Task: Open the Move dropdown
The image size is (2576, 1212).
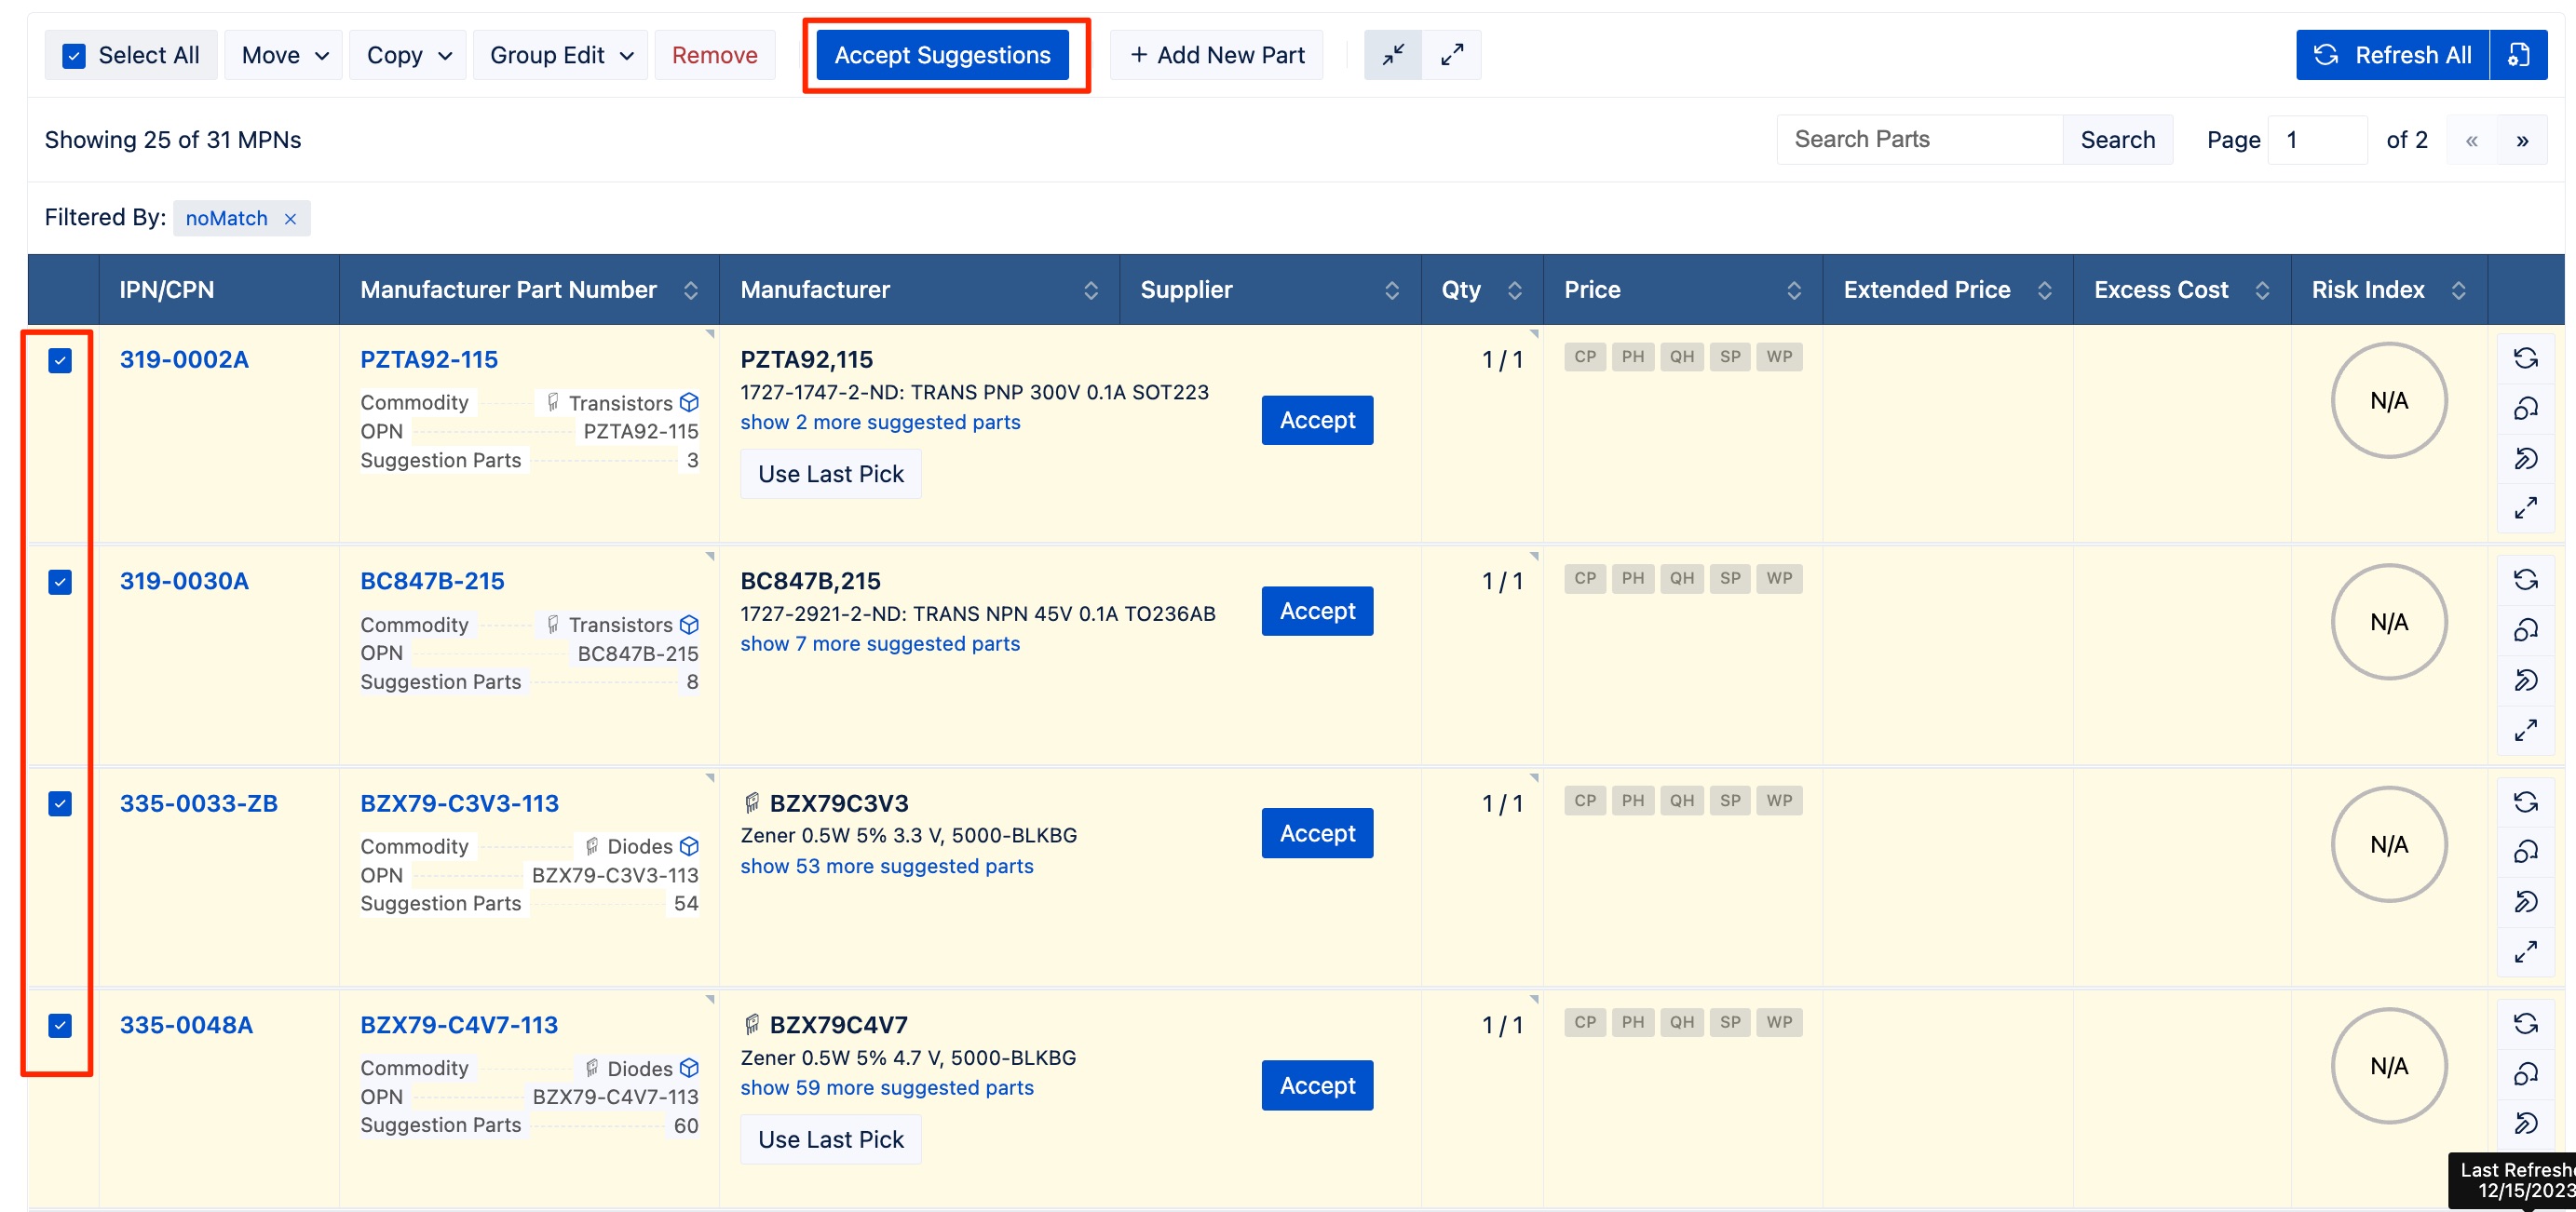Action: coord(284,55)
